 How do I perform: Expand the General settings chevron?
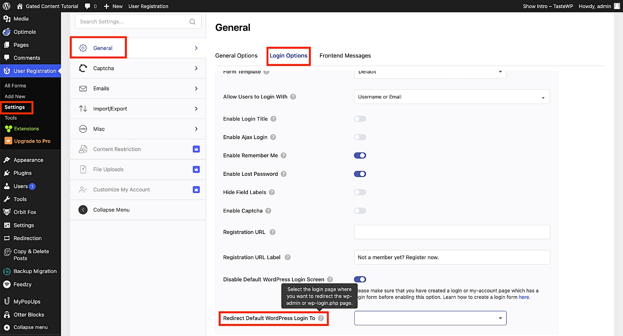(x=196, y=48)
